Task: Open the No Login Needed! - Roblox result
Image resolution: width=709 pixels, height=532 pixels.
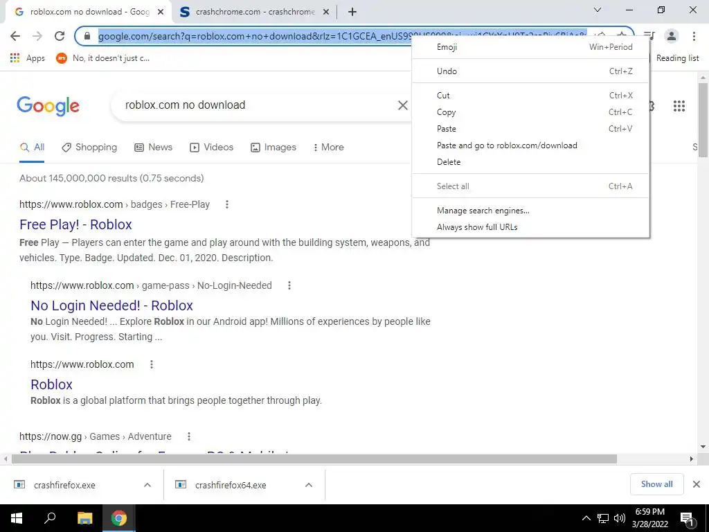Action: click(x=111, y=305)
